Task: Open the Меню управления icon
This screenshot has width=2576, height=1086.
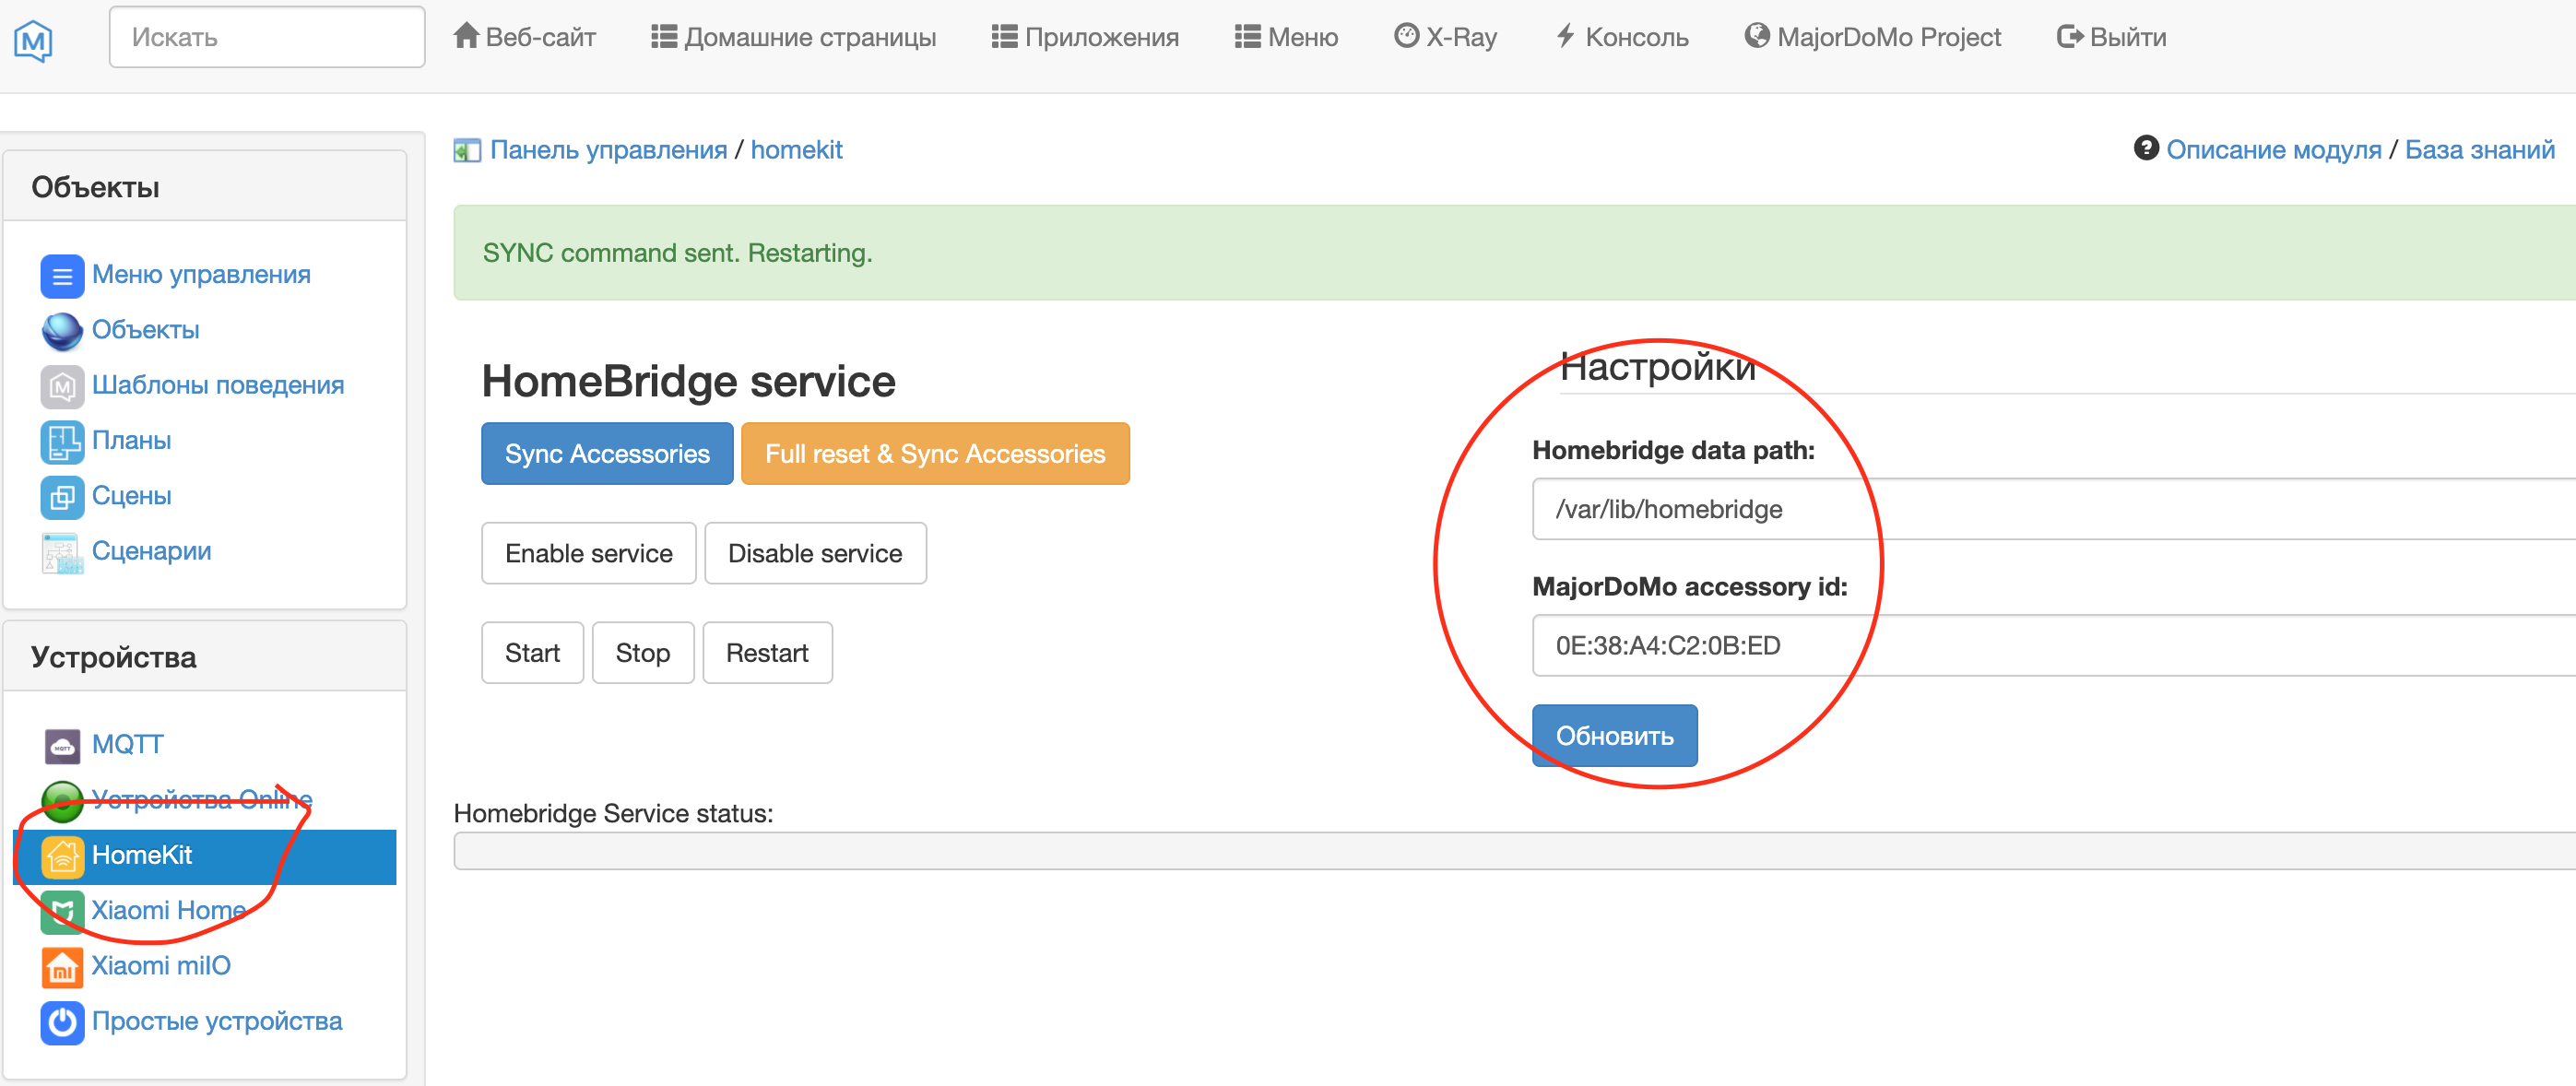Action: click(x=62, y=275)
